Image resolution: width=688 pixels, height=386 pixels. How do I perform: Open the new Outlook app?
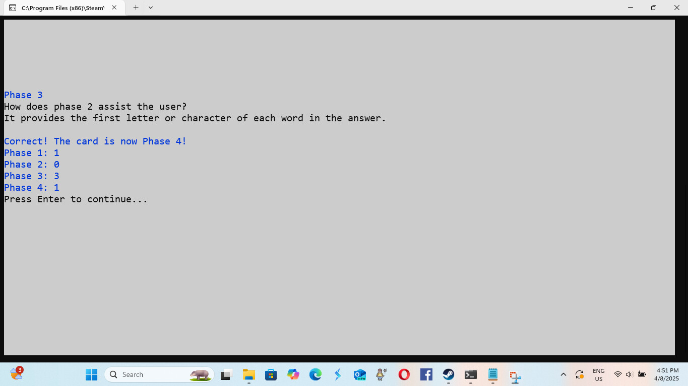point(359,374)
